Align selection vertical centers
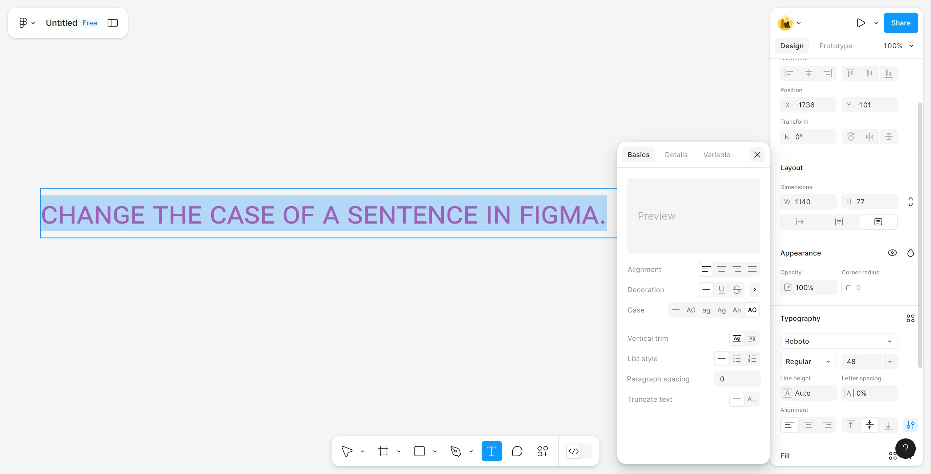This screenshot has width=931, height=474. (870, 73)
